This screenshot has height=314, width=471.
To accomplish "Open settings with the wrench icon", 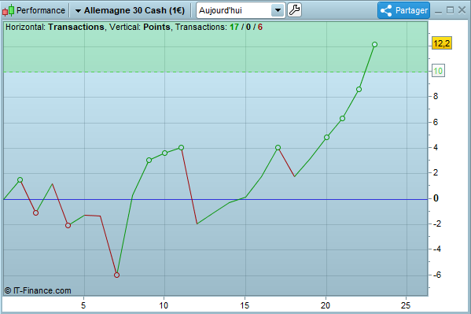I will click(x=294, y=10).
